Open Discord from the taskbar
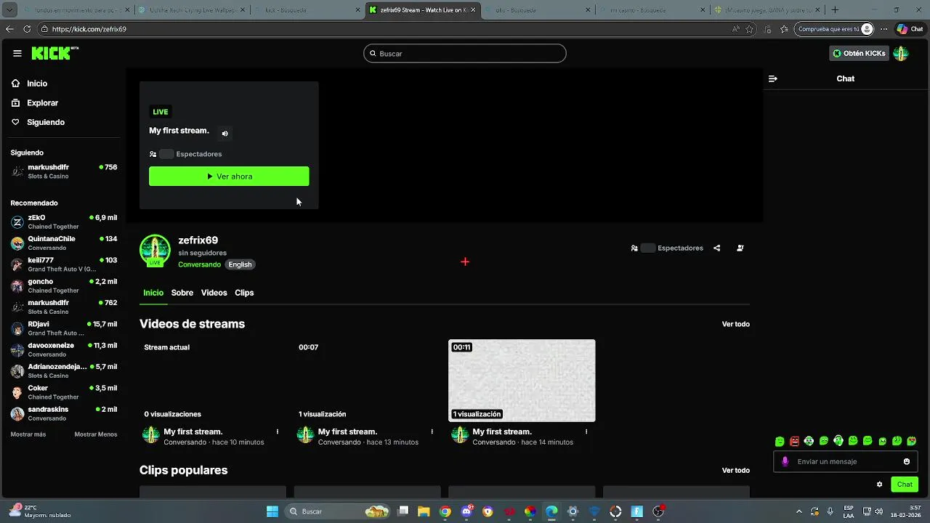Viewport: 930px width, 523px height. click(466, 511)
